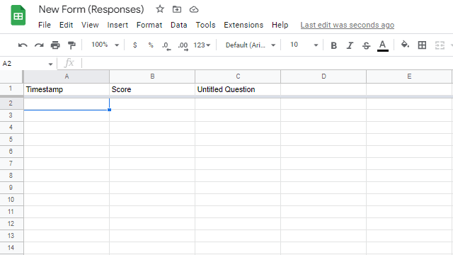Screen dimensions: 453x255
Task: Select the Score cell
Action: (x=152, y=89)
